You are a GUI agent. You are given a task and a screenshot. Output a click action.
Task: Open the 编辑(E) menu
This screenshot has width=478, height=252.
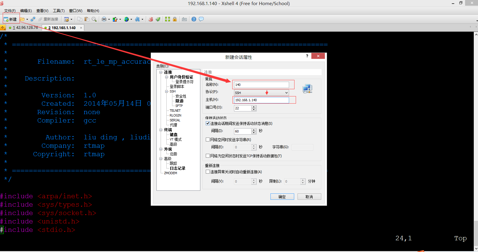tap(26, 11)
